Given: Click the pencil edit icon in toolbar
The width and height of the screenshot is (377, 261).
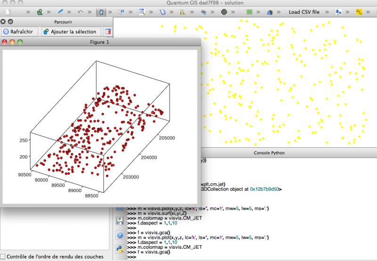Looking at the screenshot, I should pyautogui.click(x=60, y=12).
